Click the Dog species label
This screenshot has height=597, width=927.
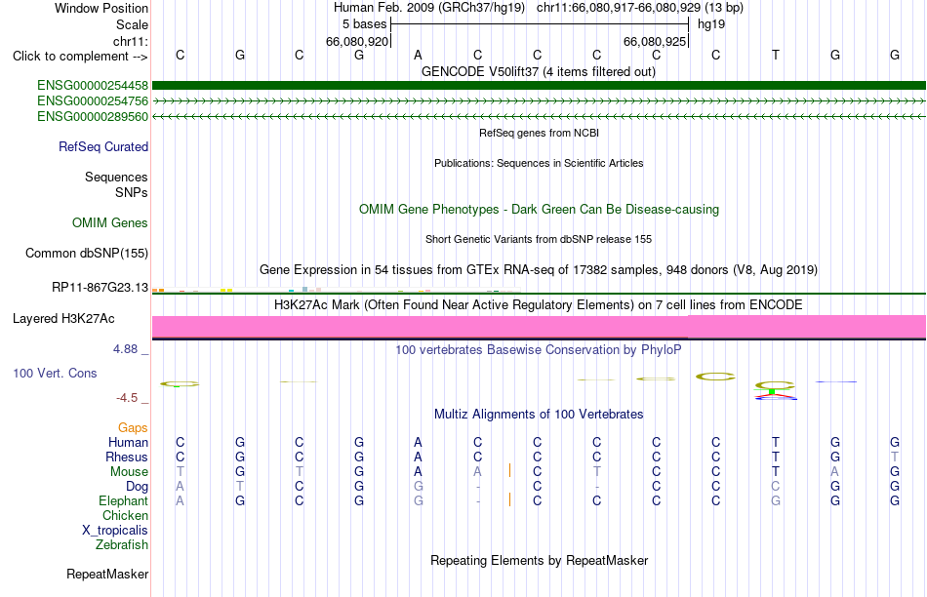138,487
